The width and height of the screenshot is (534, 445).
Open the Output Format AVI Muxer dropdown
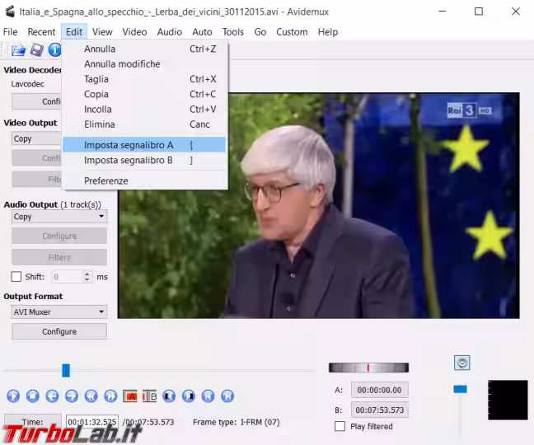[59, 311]
